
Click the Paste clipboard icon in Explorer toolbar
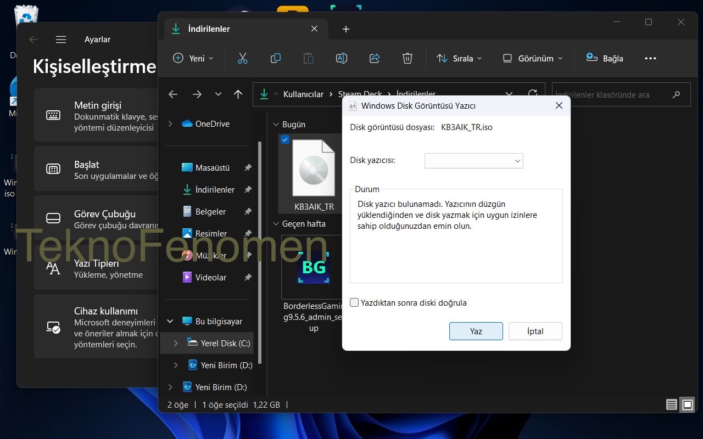click(x=309, y=58)
